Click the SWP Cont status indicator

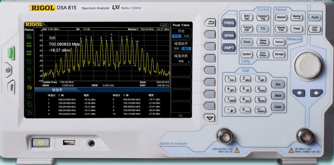click(29, 53)
